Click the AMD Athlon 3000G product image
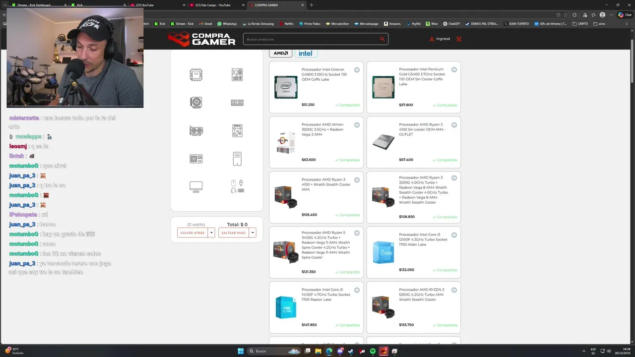Viewport: 635px width, 357px height. click(x=286, y=143)
